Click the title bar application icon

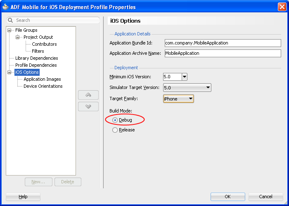pyautogui.click(x=5, y=7)
